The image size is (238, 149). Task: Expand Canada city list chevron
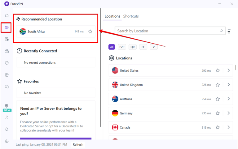coord(229,127)
